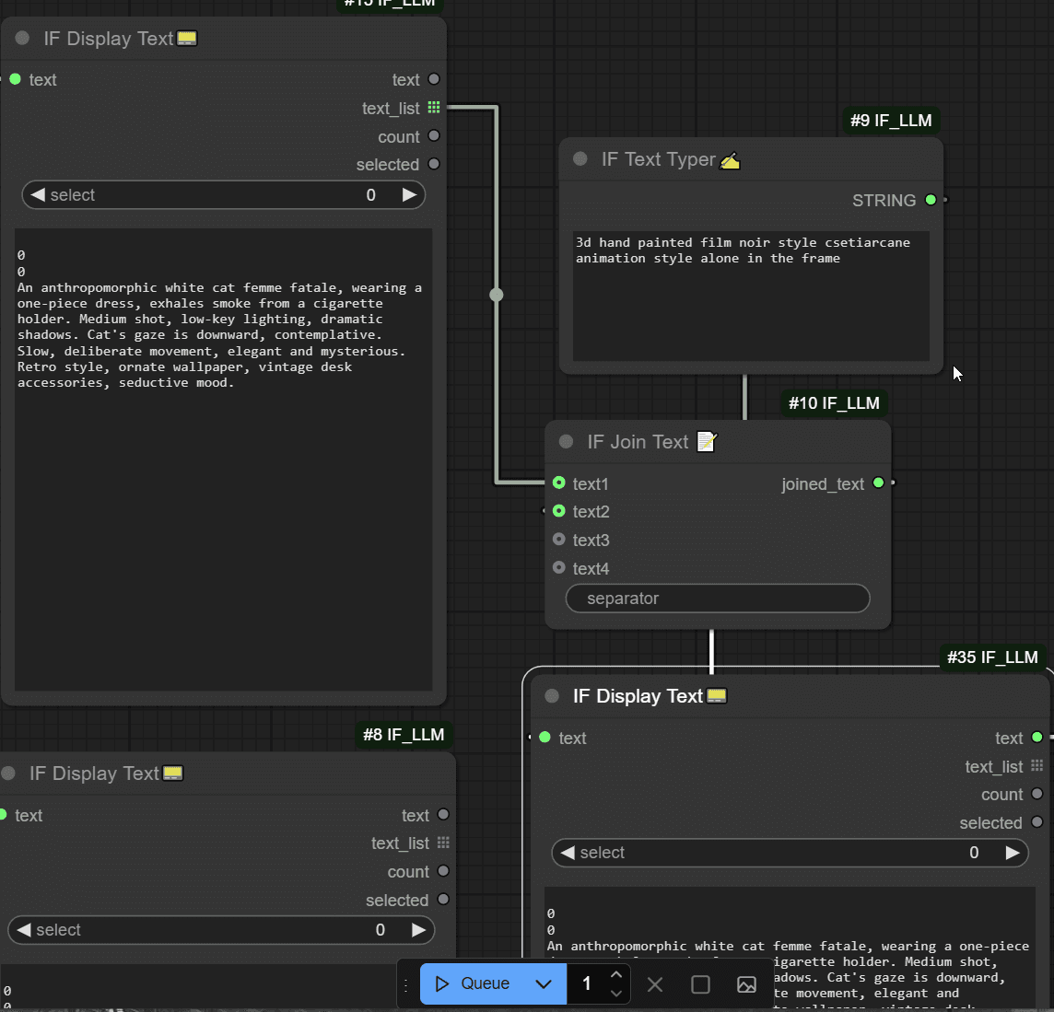Open the Queue options dropdown chevron
Viewport: 1054px width, 1012px height.
[544, 983]
